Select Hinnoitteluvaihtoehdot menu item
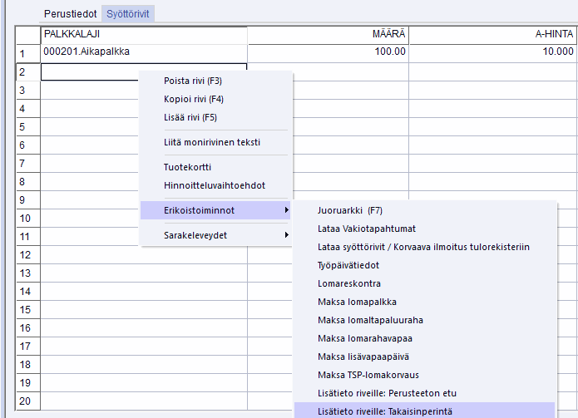This screenshot has height=418, width=578. pyautogui.click(x=215, y=185)
